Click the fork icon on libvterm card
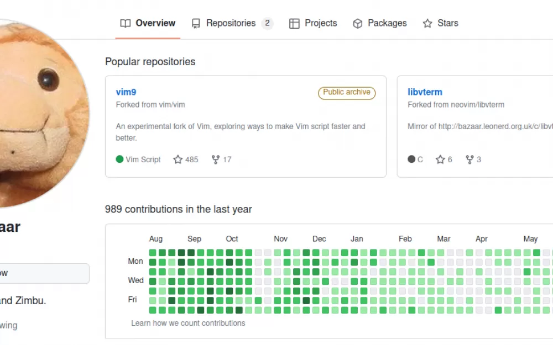This screenshot has width=553, height=345. (469, 160)
